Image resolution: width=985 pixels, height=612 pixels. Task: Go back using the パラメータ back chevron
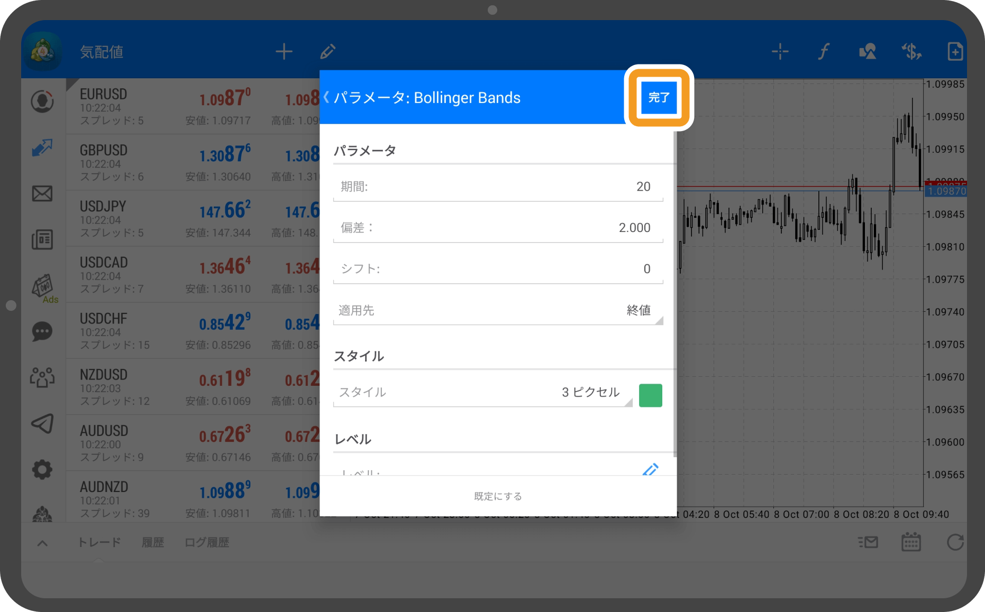pos(326,97)
